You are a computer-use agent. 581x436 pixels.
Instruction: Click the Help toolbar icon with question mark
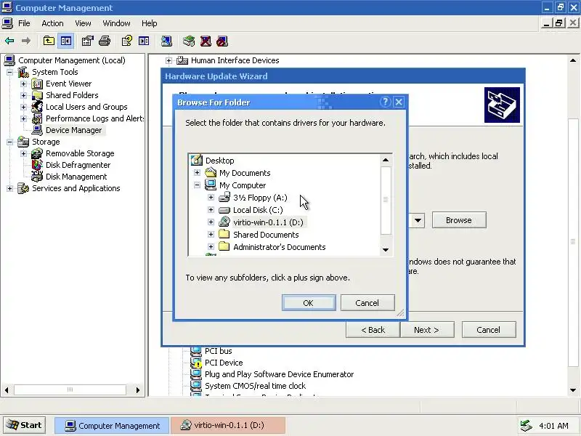[126, 41]
